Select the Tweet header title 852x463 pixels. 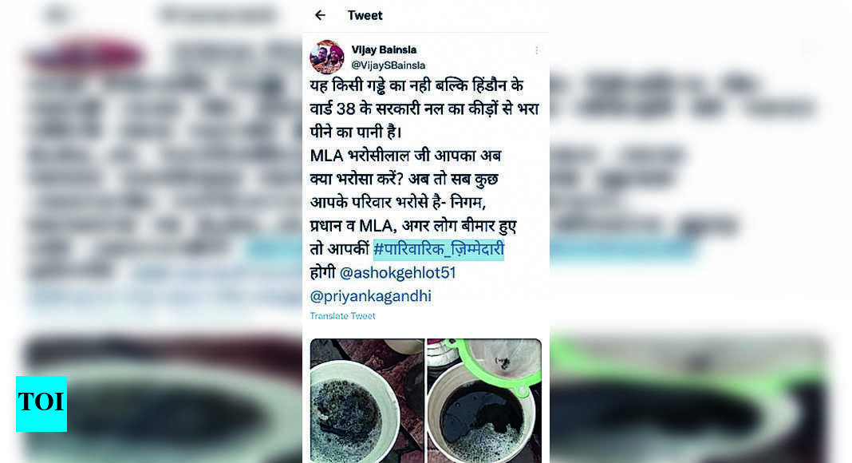click(365, 15)
